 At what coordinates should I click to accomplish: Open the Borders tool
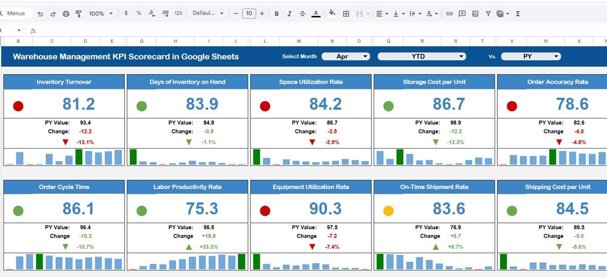[x=346, y=14]
